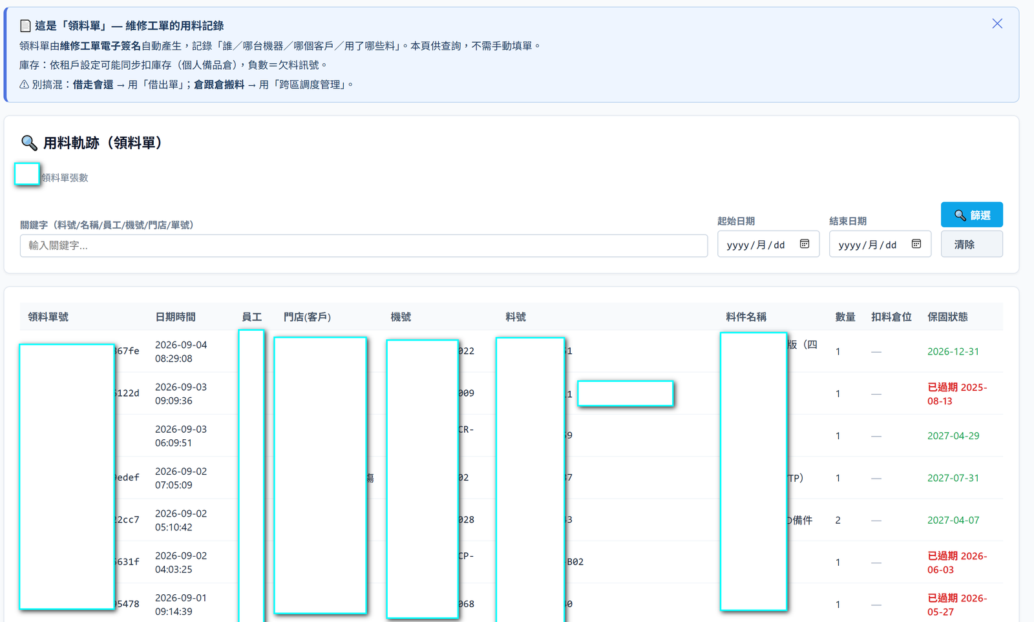The width and height of the screenshot is (1034, 622).
Task: Click the document icon in the banner title
Action: [x=25, y=26]
